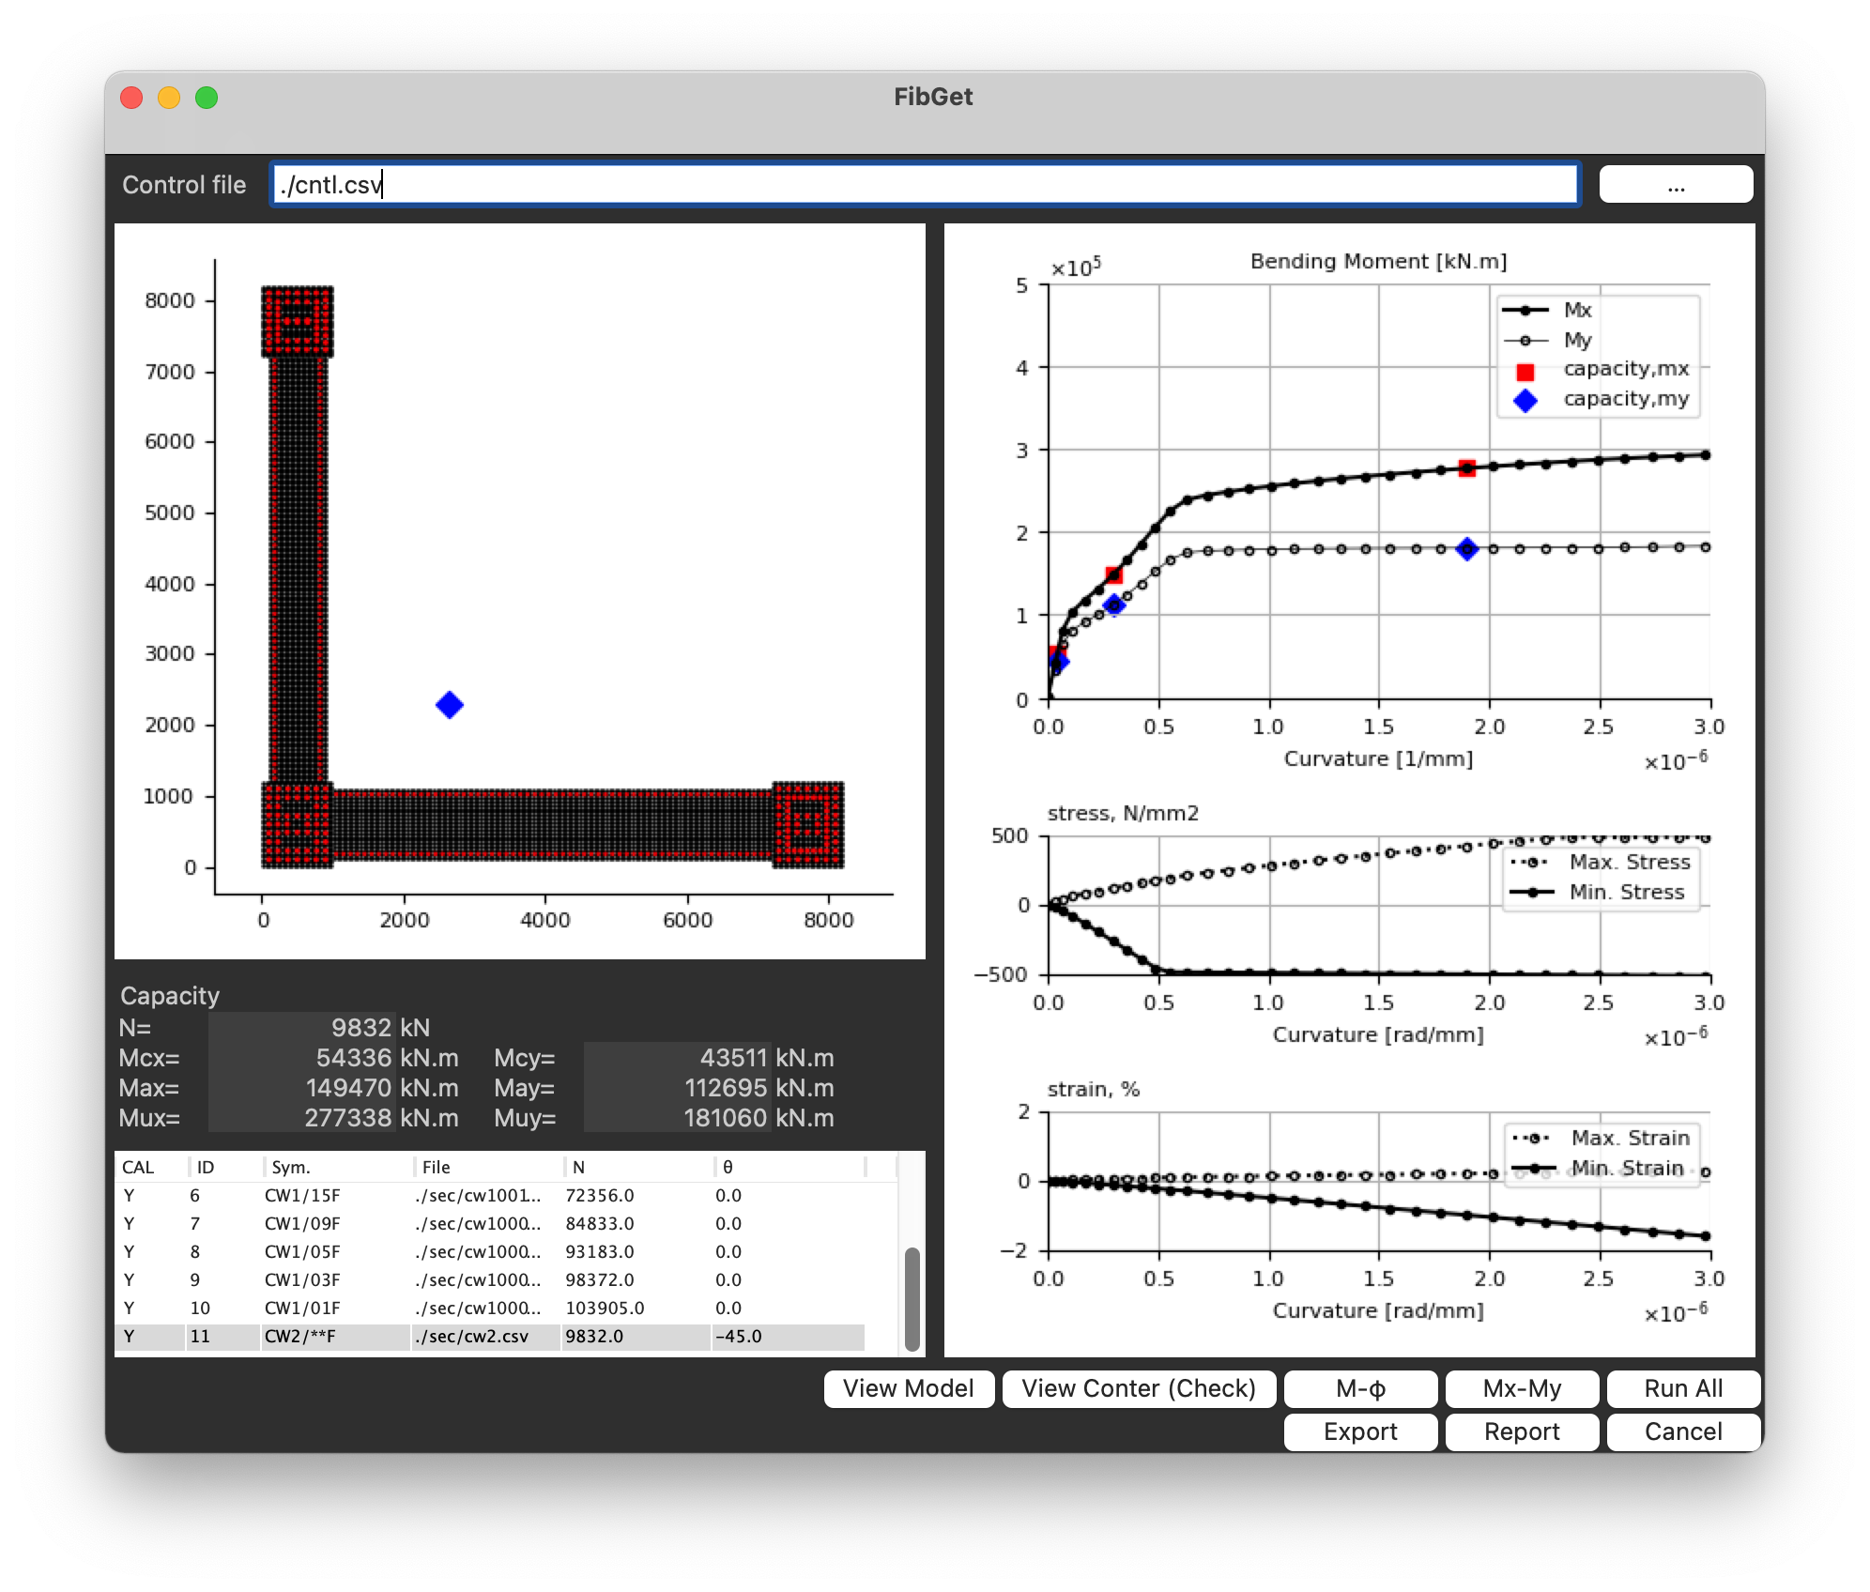
Task: Open the M-ϕ plot
Action: (1360, 1388)
